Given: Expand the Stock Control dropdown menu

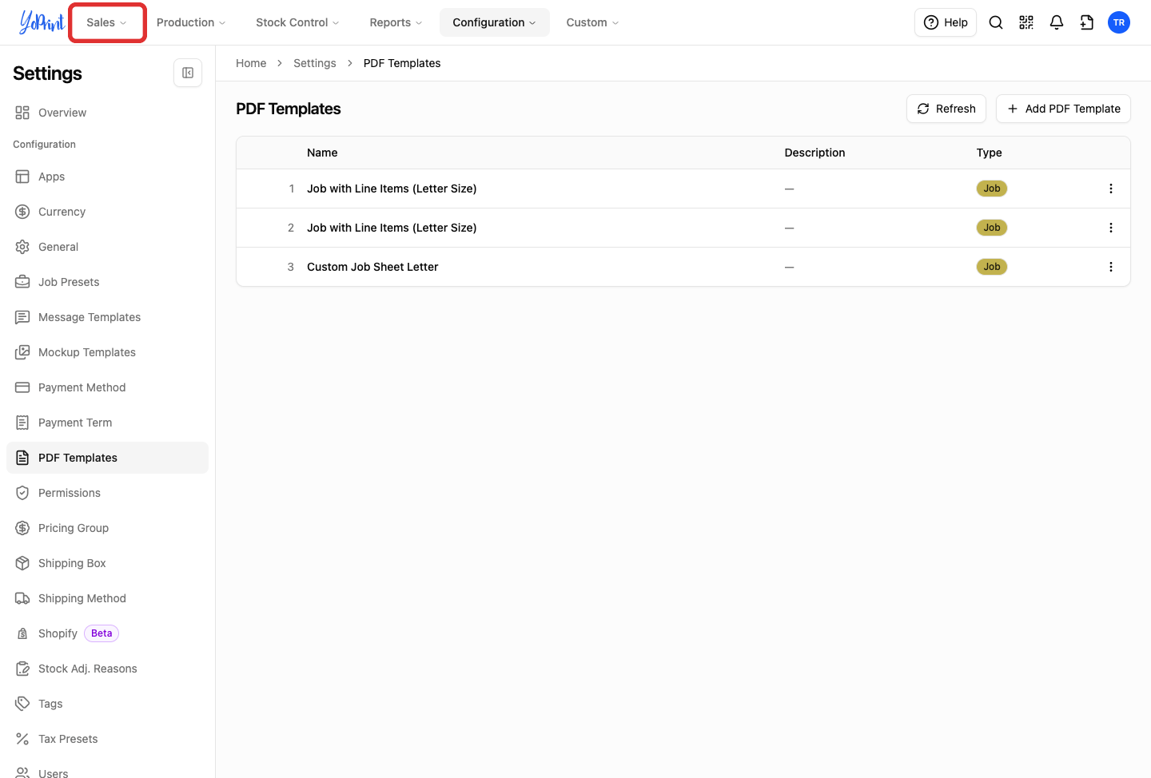Looking at the screenshot, I should [297, 22].
